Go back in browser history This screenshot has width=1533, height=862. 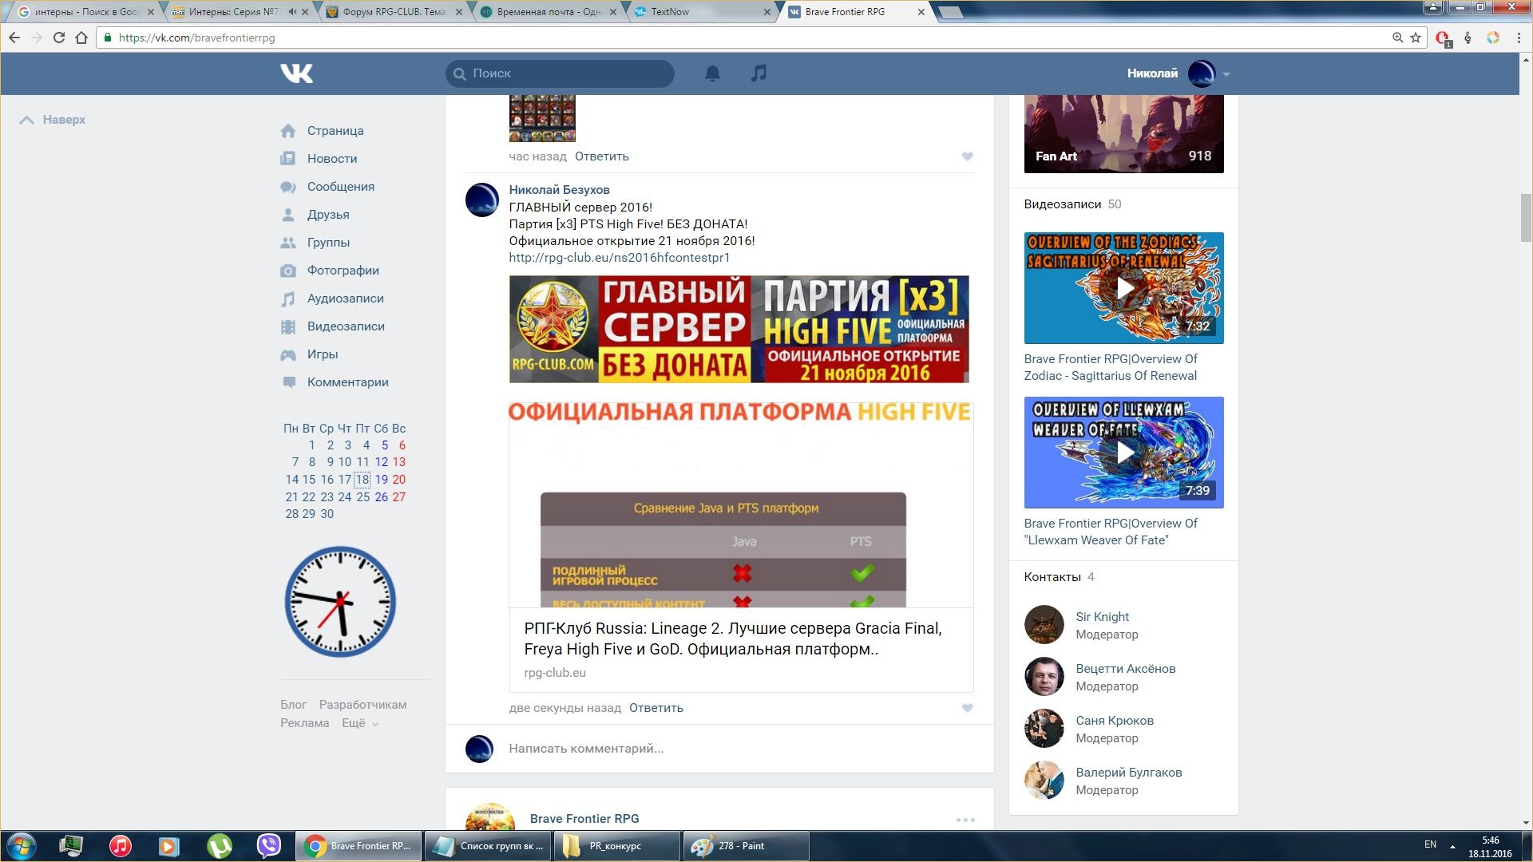coord(14,38)
